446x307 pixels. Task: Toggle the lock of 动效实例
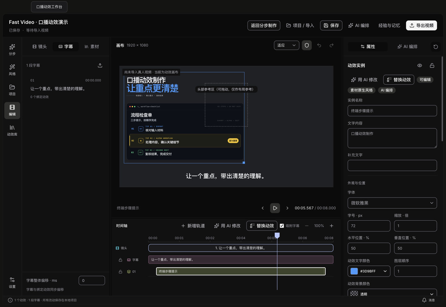click(x=432, y=65)
